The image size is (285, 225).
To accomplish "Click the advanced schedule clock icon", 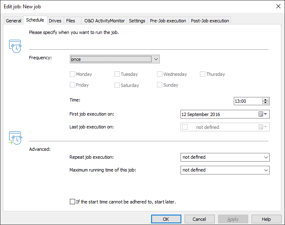I will (x=15, y=138).
